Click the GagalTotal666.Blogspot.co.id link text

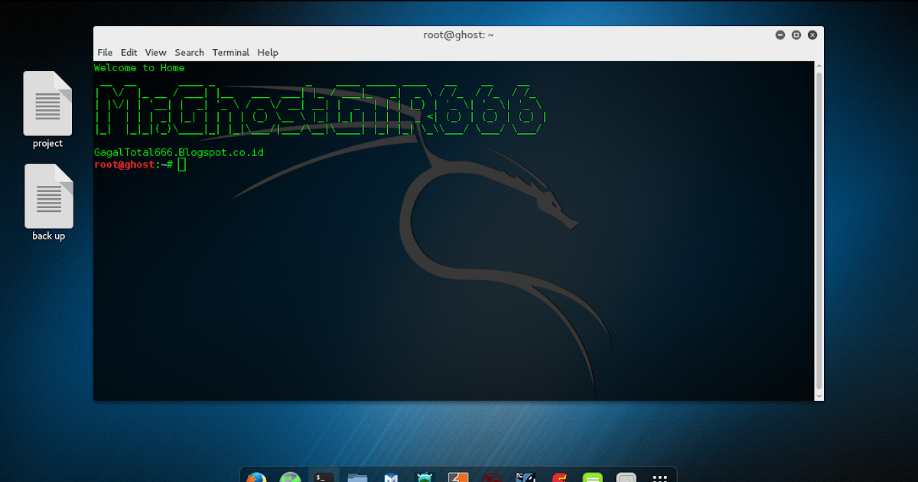click(177, 151)
